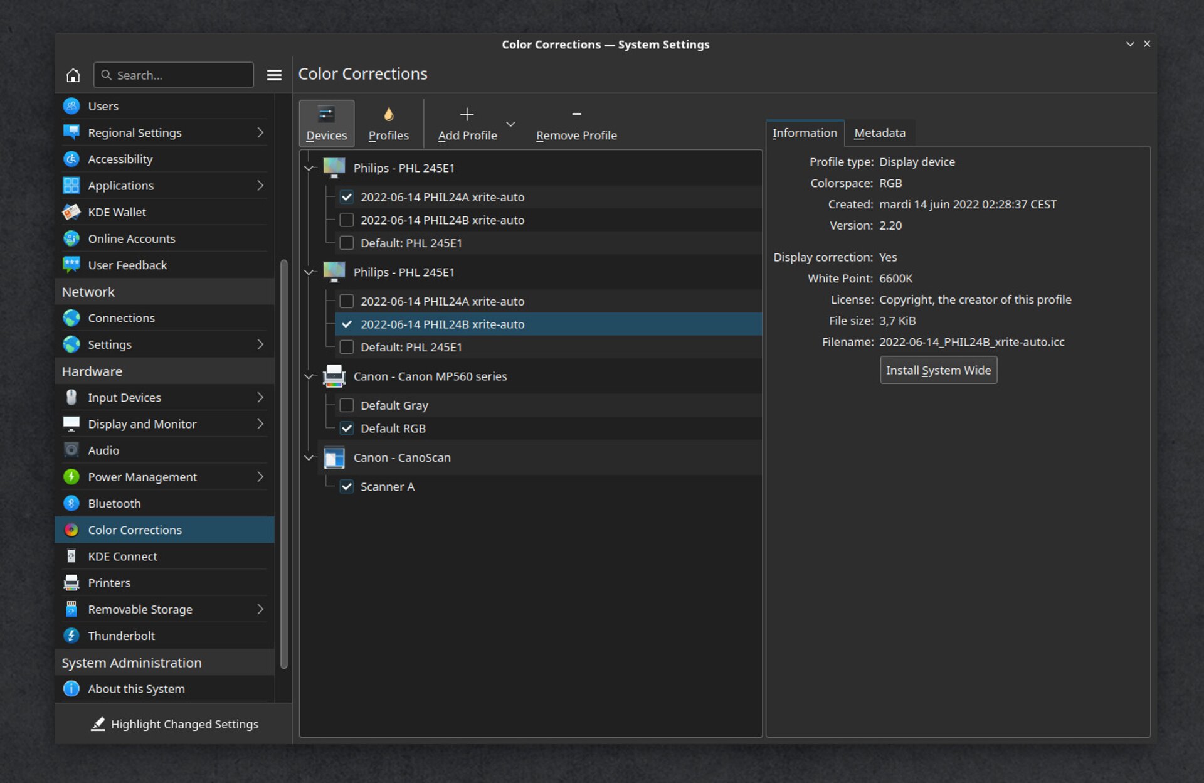Select the Devices toolbar icon
The width and height of the screenshot is (1204, 783).
(326, 115)
